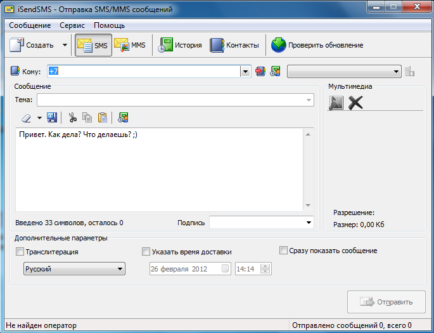Click Размер: 0,00 Кб label

(x=359, y=225)
